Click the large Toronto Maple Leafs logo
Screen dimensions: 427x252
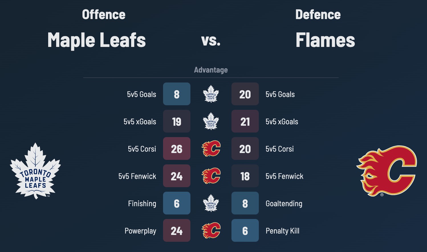[35, 171]
